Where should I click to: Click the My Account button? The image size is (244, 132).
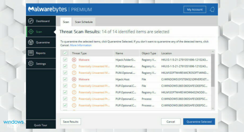coord(195,10)
